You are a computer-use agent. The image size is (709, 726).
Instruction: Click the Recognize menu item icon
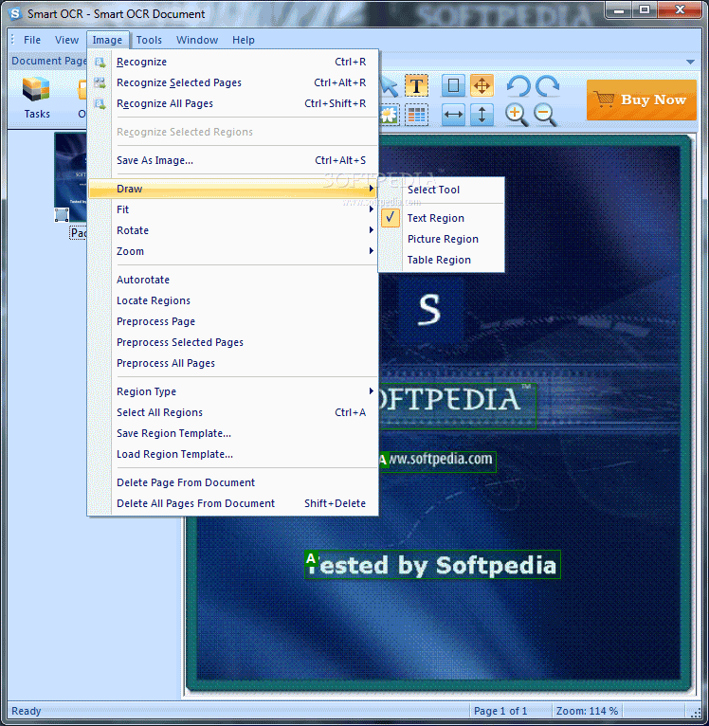(100, 62)
